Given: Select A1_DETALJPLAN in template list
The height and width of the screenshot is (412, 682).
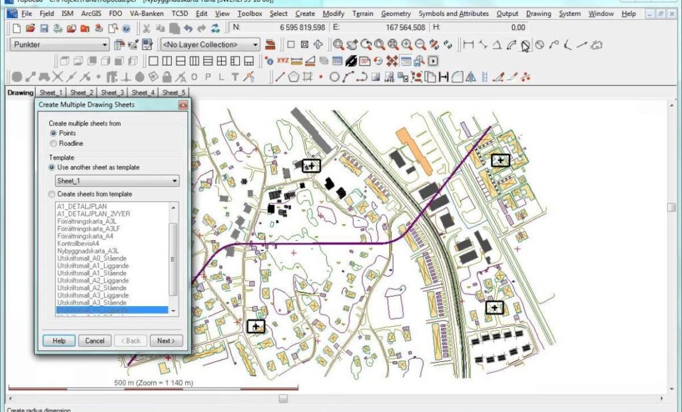Looking at the screenshot, I should tap(82, 207).
